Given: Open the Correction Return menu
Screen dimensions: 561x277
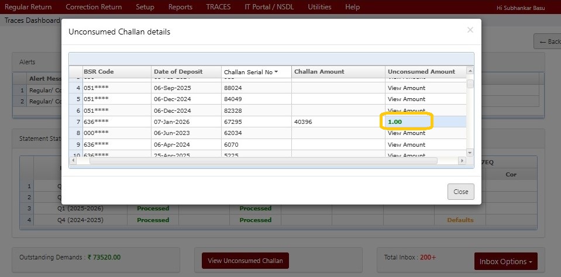Looking at the screenshot, I should [x=94, y=7].
